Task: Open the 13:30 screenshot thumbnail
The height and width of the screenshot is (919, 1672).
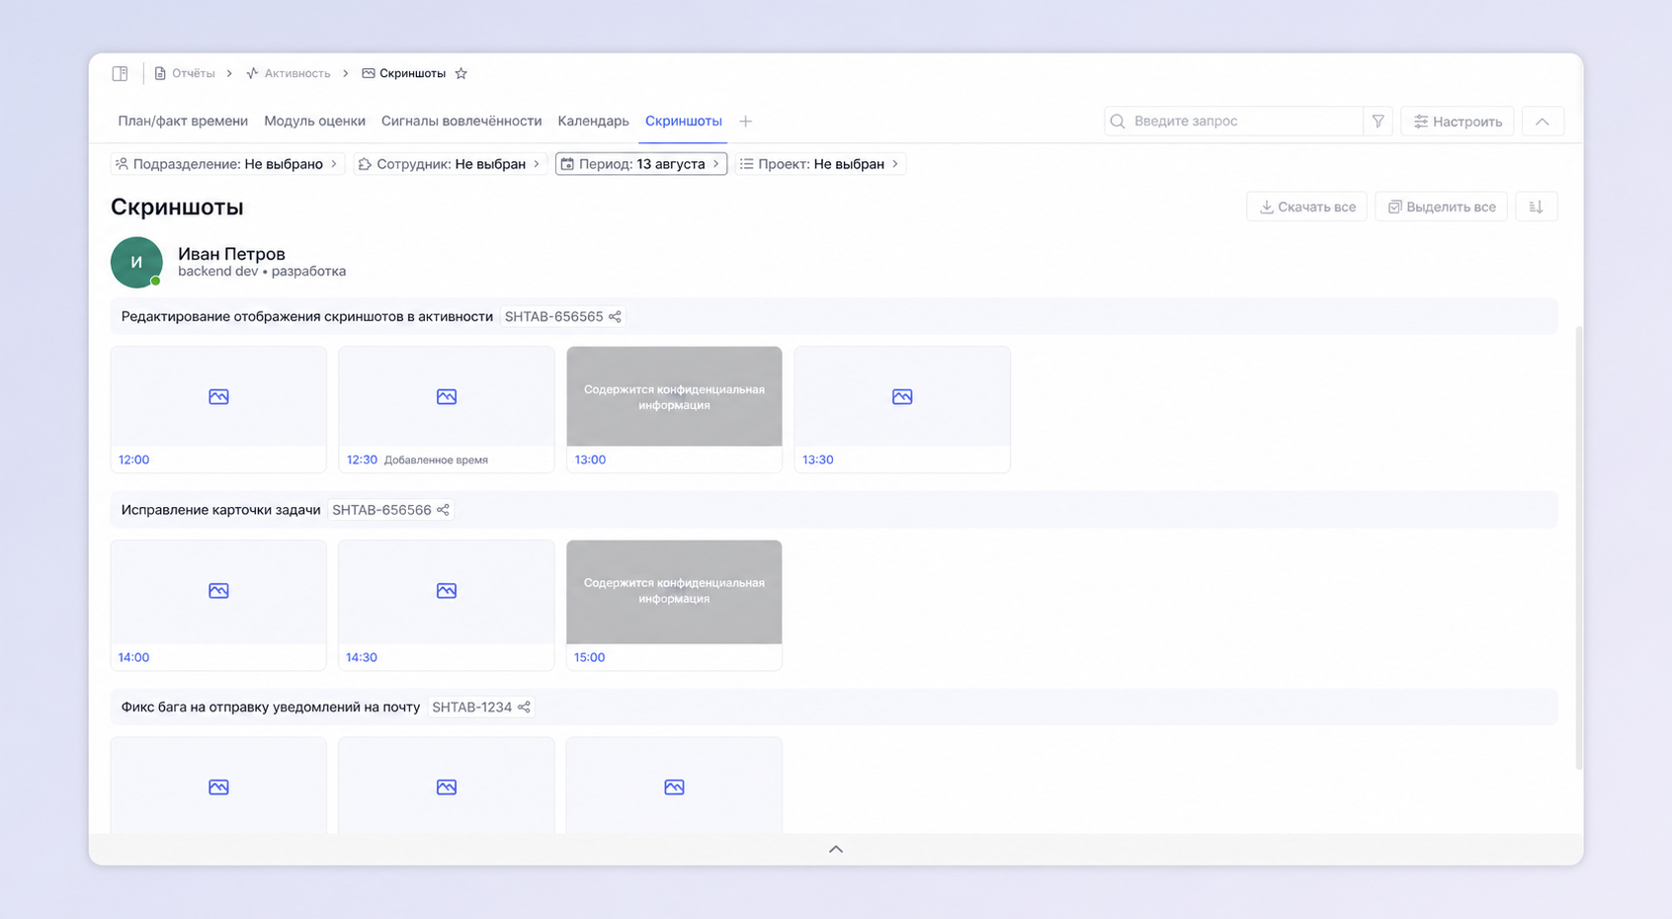Action: click(x=902, y=396)
